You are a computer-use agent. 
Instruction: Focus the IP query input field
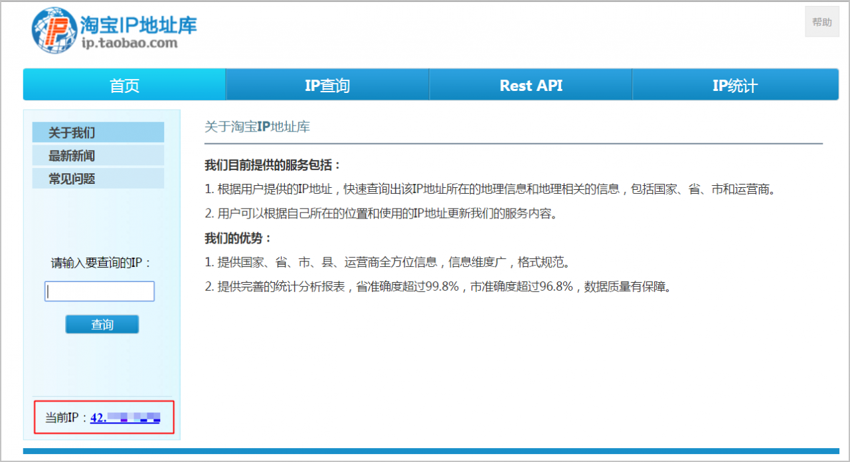[100, 291]
